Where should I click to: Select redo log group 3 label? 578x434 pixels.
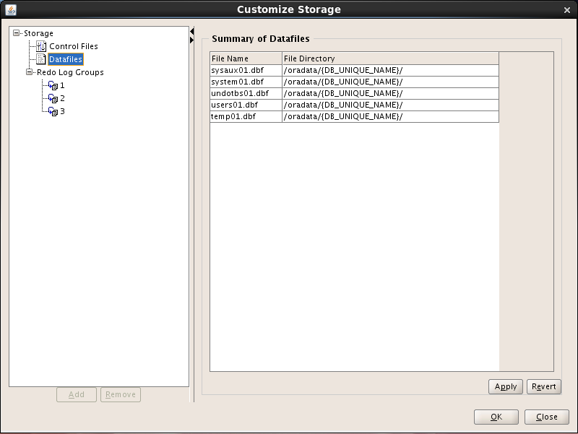(62, 111)
